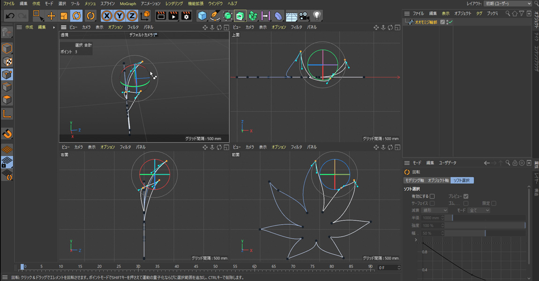
Task: Click the blue cube primitive icon
Action: [202, 16]
